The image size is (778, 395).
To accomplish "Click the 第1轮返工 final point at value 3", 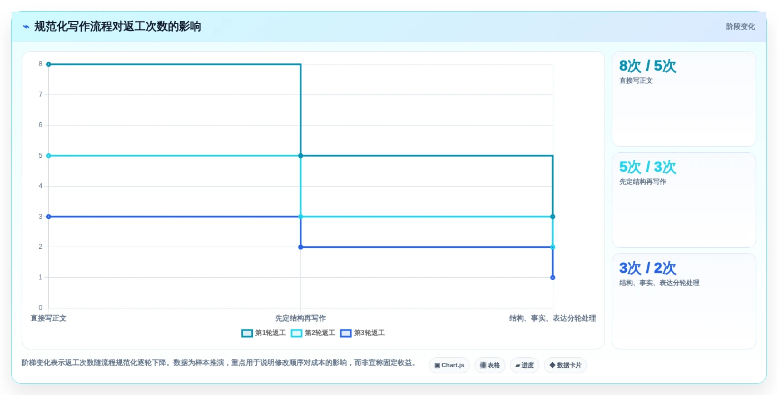I will coord(553,217).
